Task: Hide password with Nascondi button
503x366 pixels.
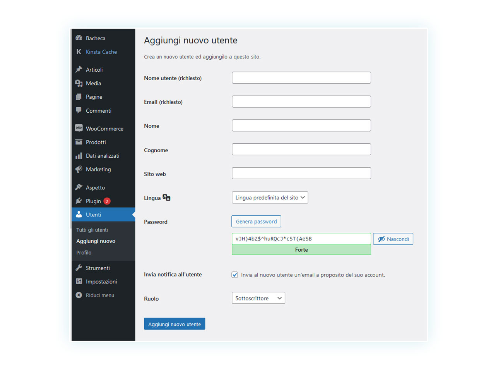Action: click(393, 239)
